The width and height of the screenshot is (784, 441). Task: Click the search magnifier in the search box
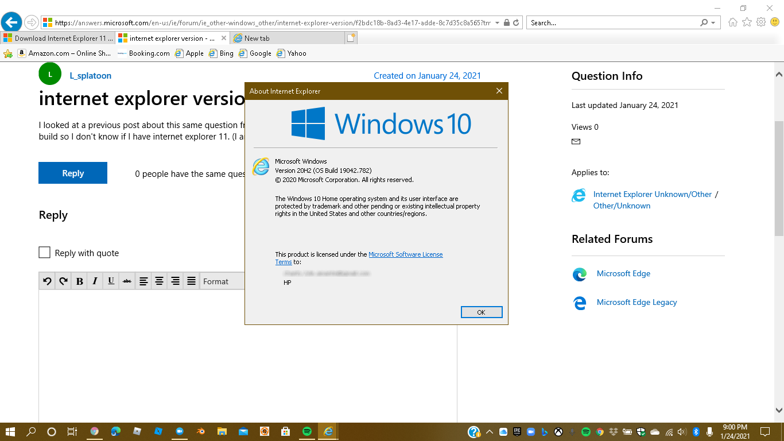[x=704, y=23]
